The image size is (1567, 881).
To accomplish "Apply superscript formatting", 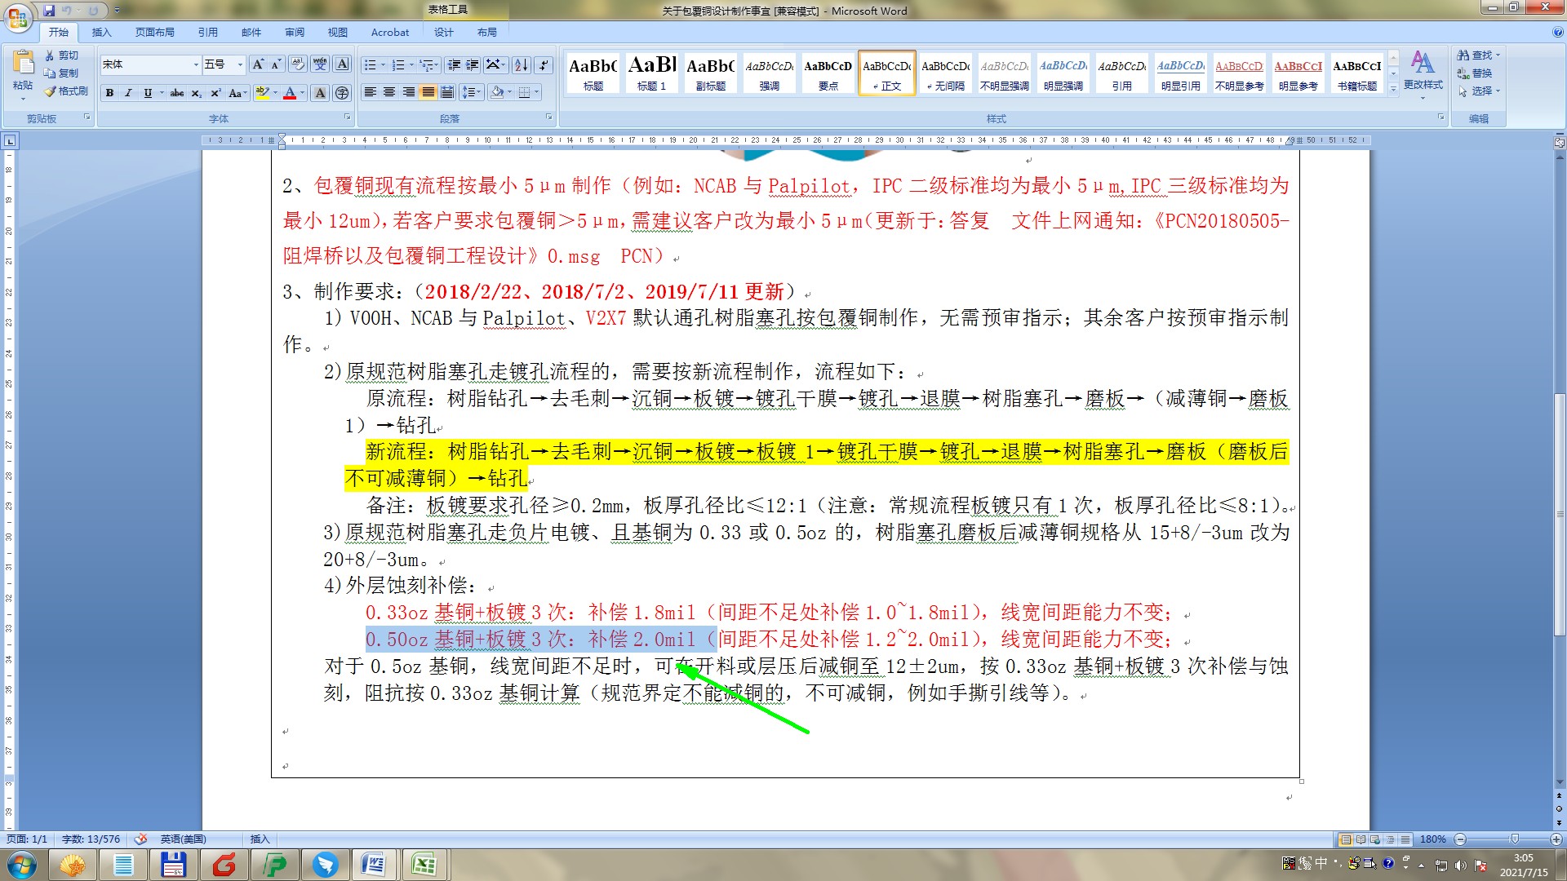I will click(215, 93).
